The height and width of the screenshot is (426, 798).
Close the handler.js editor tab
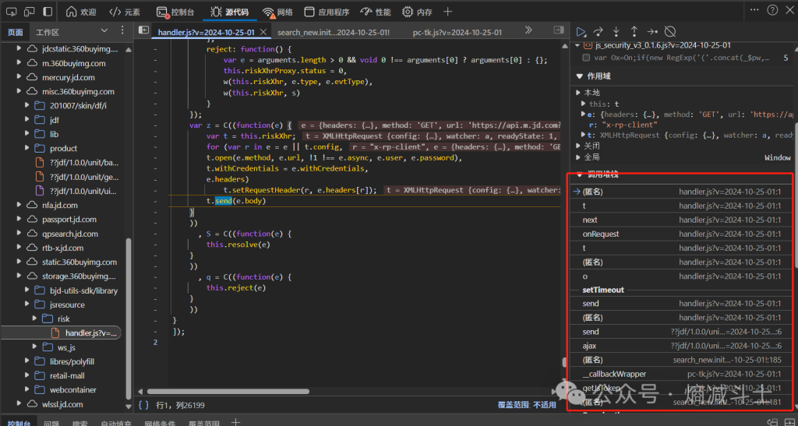tap(262, 32)
